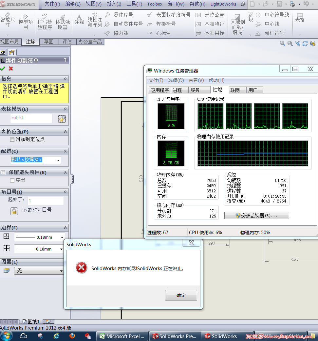The width and height of the screenshot is (318, 341).
Task: Click the table template cut list field
Action: coord(31,118)
